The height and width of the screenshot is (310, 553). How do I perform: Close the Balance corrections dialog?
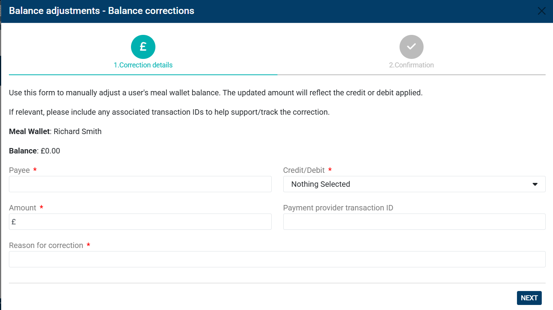click(x=541, y=11)
